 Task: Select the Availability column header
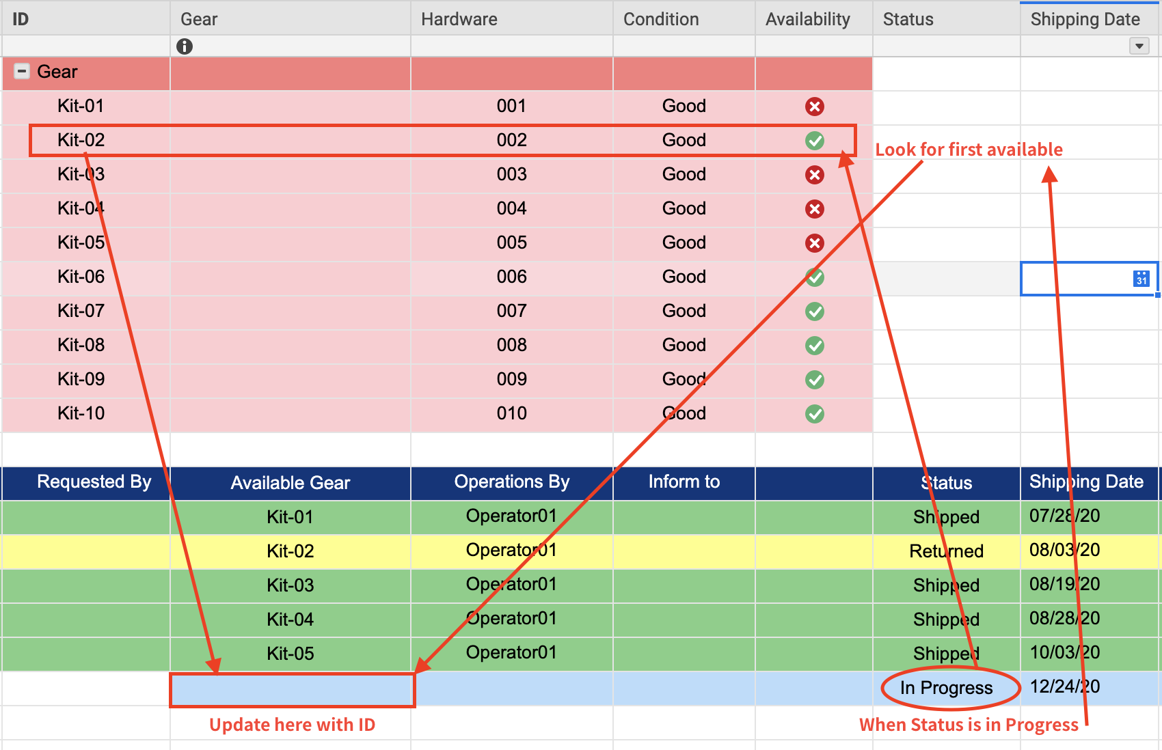[x=807, y=18]
